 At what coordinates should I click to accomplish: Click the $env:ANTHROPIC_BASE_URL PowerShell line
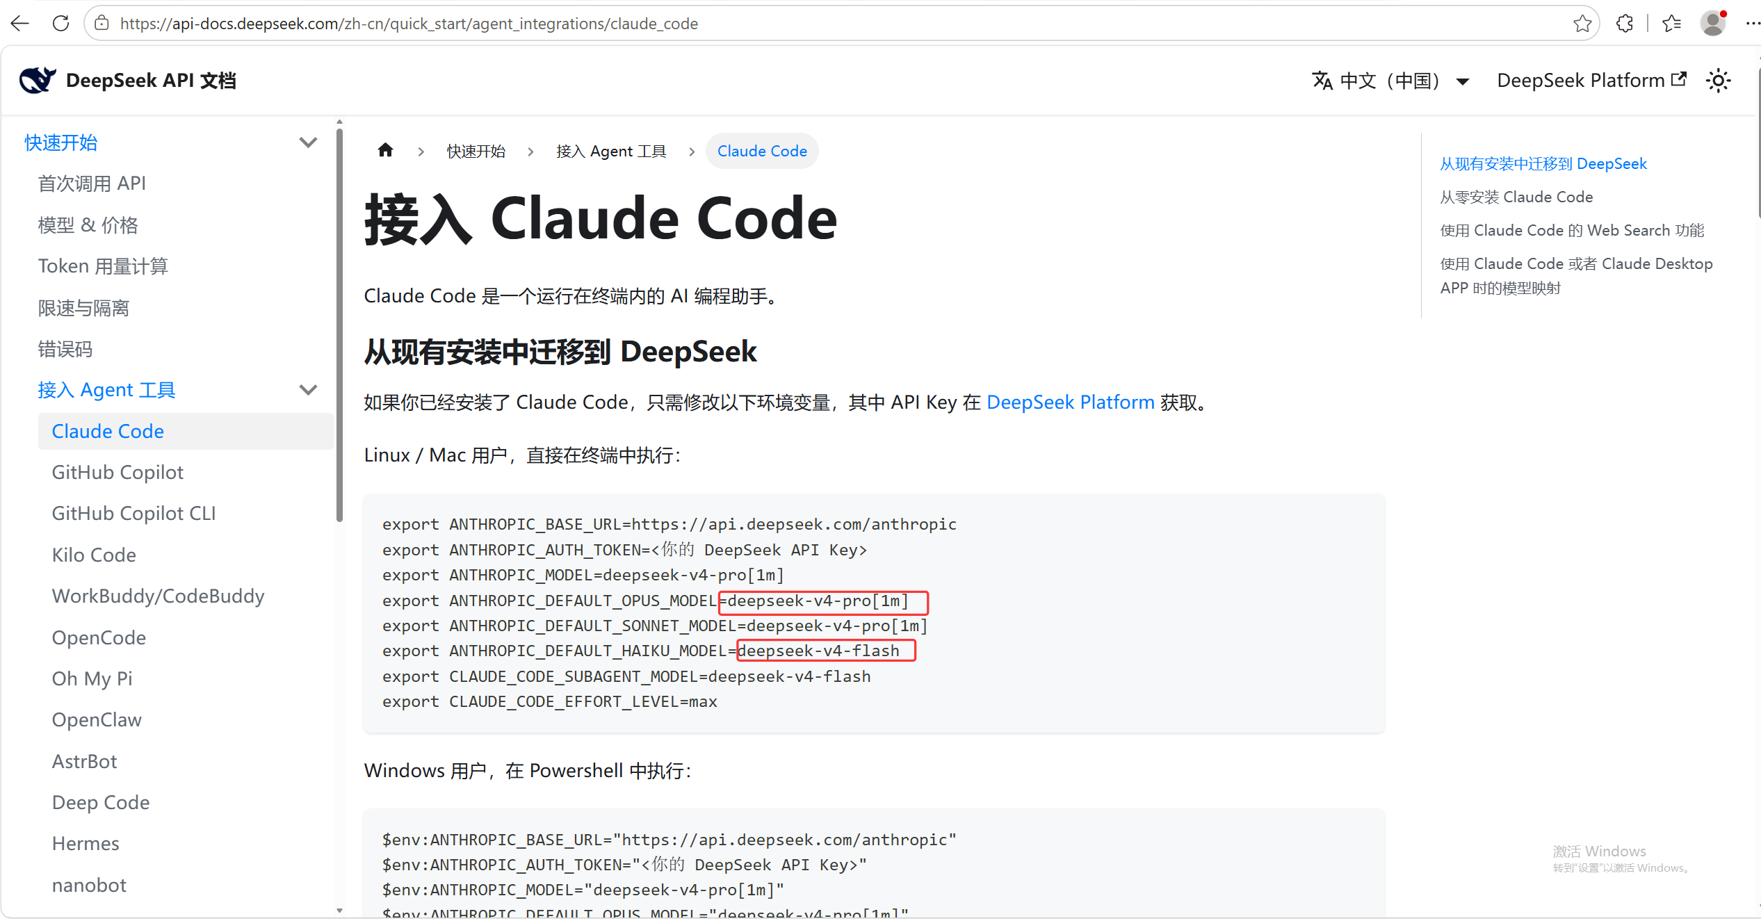point(669,840)
